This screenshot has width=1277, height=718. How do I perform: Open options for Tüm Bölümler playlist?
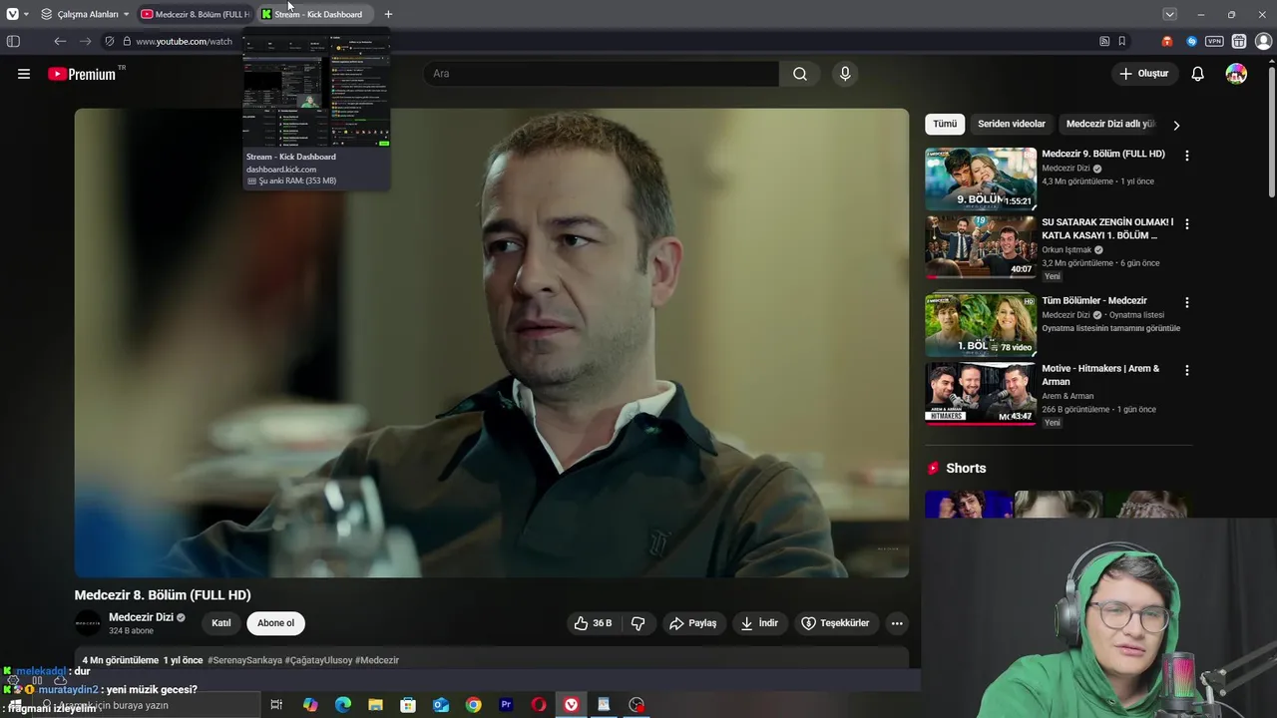[x=1186, y=302]
